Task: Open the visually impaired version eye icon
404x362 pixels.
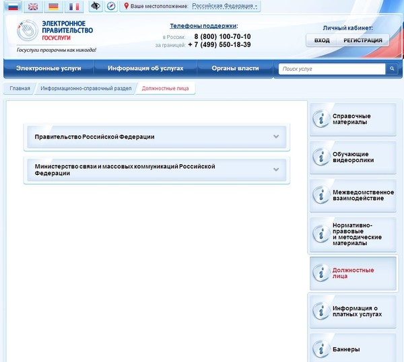Action: click(96, 6)
